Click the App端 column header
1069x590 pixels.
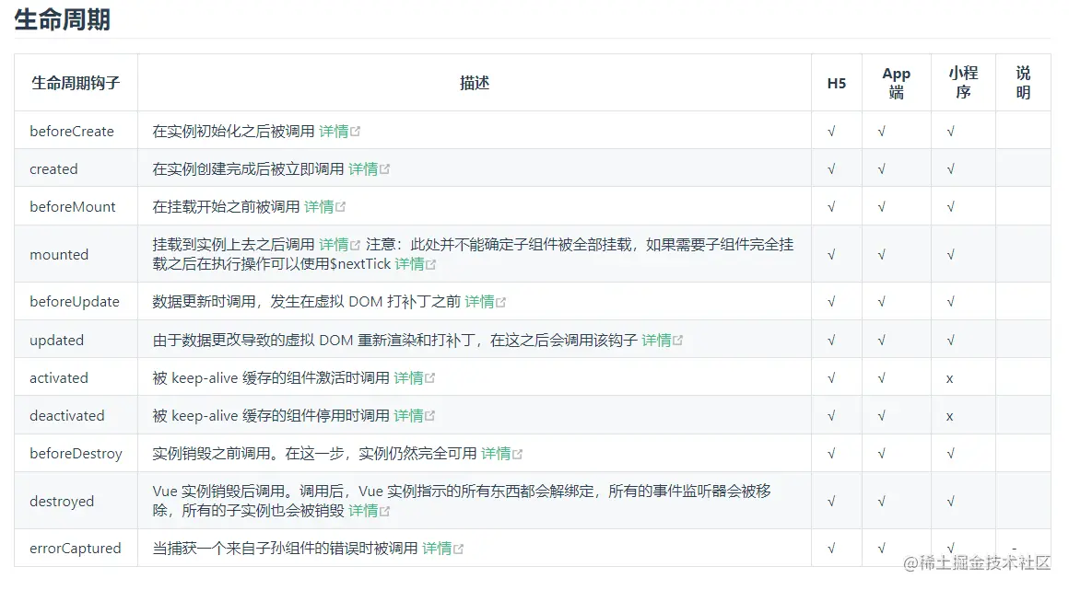(x=897, y=83)
